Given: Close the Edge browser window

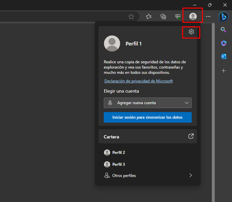Looking at the screenshot, I should (225, 5).
